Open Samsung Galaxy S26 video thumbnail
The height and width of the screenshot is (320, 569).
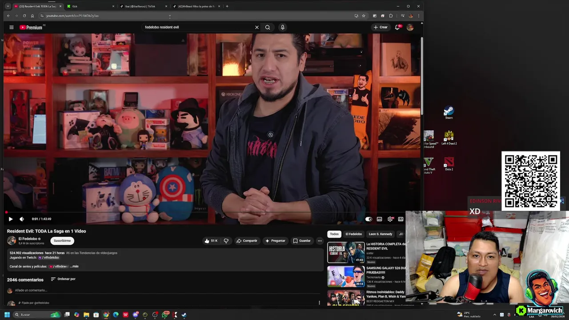pos(346,276)
